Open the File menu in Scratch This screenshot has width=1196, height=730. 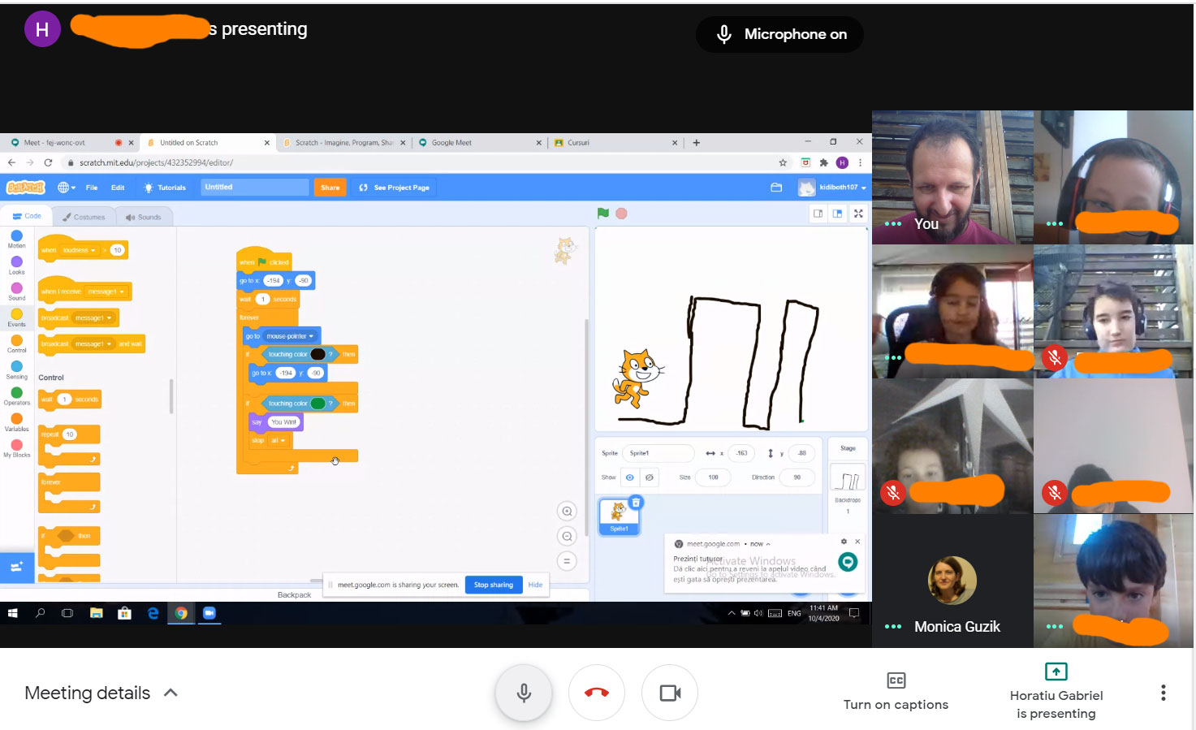tap(92, 188)
